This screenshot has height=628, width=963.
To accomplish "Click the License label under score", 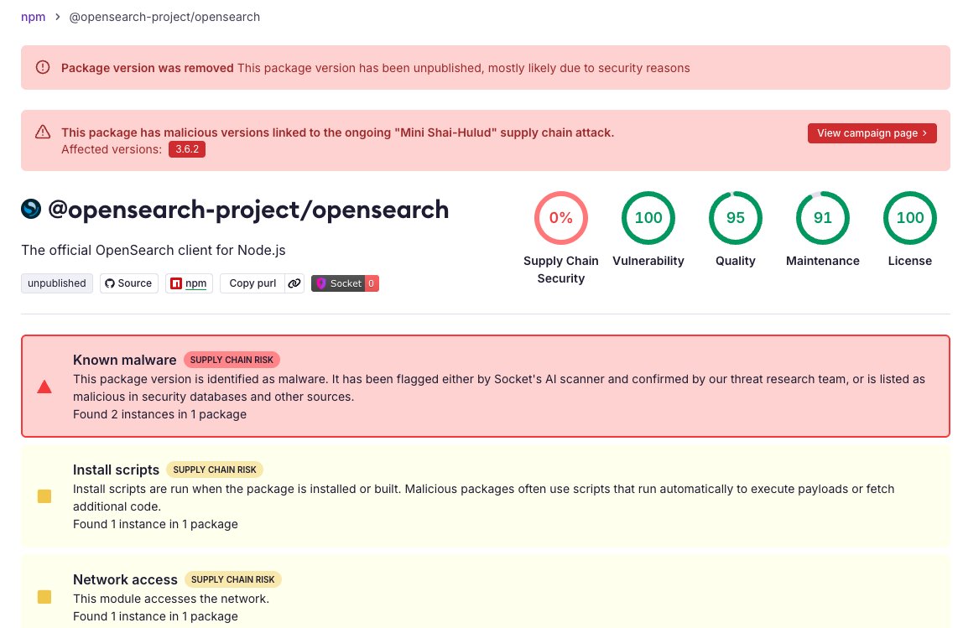I will point(909,261).
